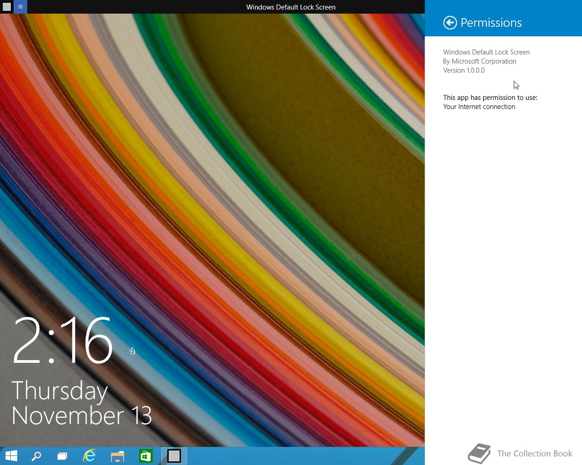
Task: Select the active Lock Screen taskbar app
Action: coord(174,456)
